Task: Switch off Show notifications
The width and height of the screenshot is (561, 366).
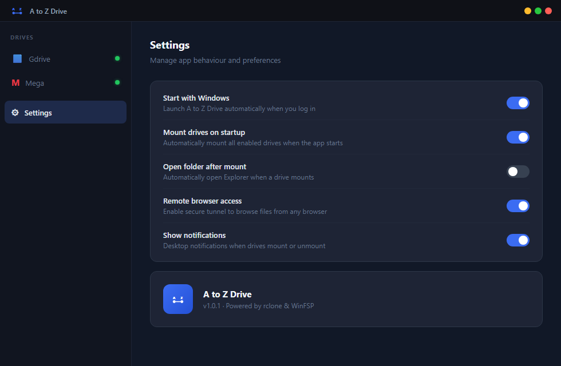Action: (517, 240)
